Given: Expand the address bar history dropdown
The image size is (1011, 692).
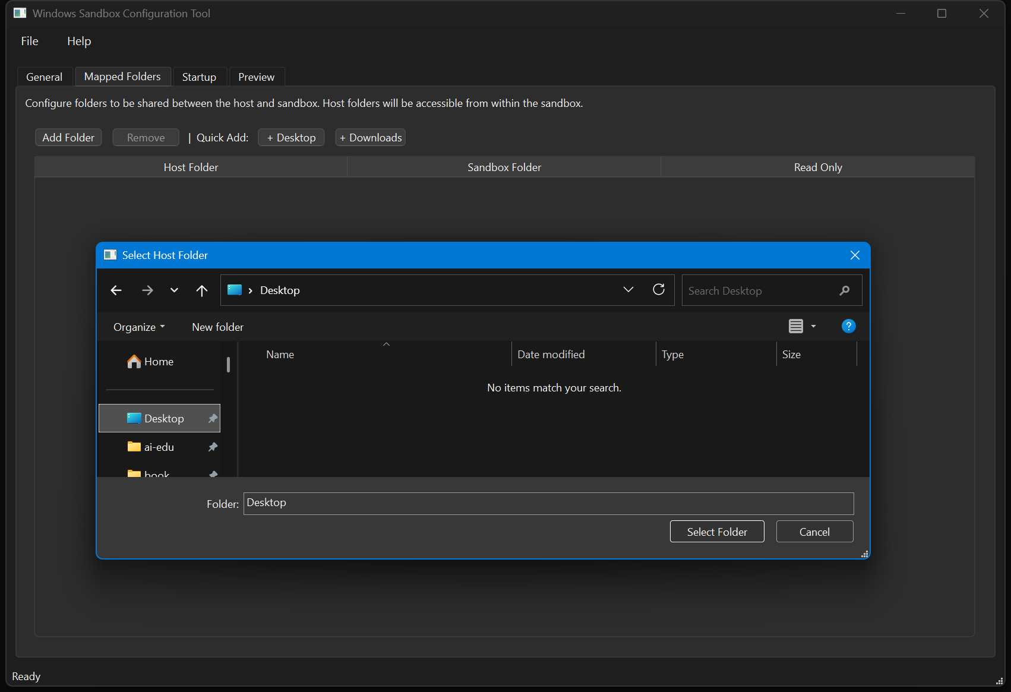Looking at the screenshot, I should 628,289.
